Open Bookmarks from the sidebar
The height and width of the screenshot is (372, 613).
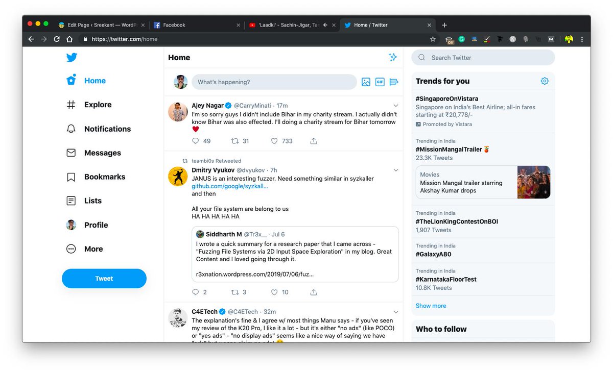pyautogui.click(x=96, y=177)
